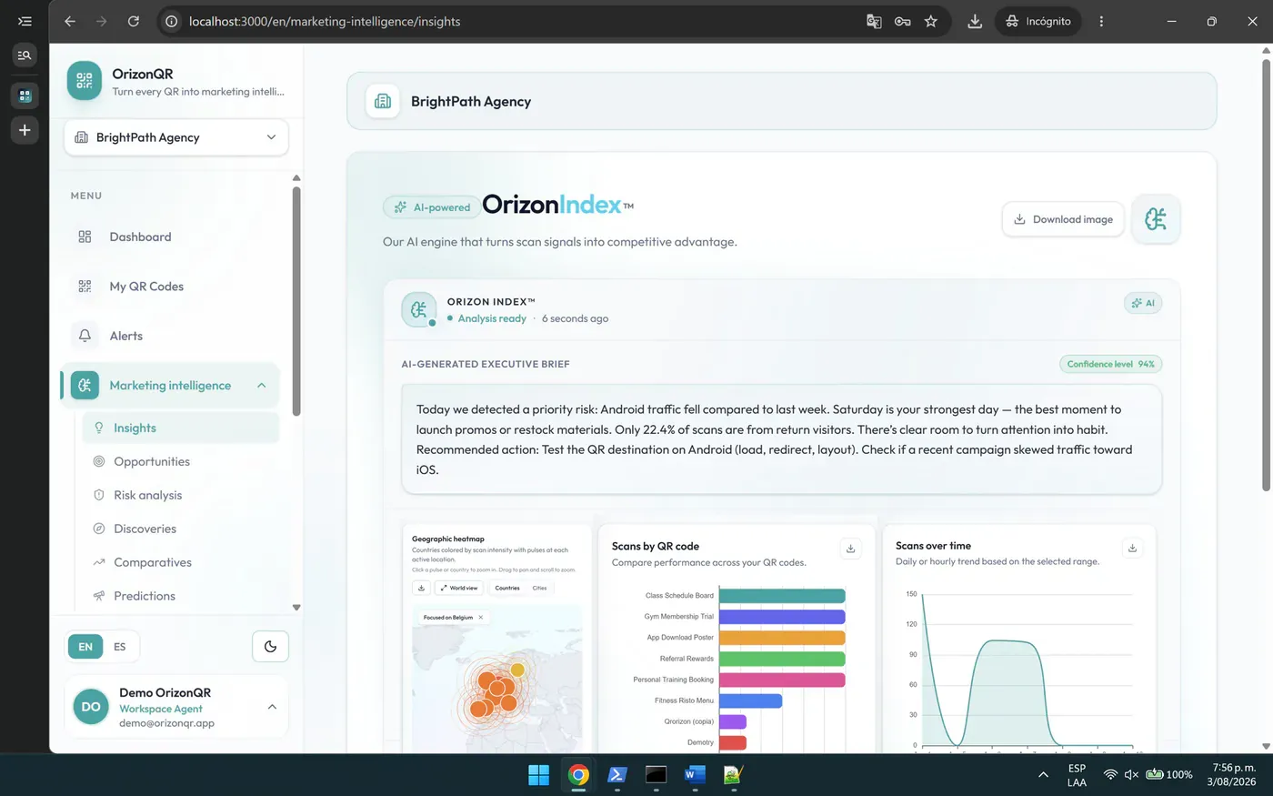Click the page vertical scrollbar
The image size is (1273, 796).
(x=1266, y=273)
